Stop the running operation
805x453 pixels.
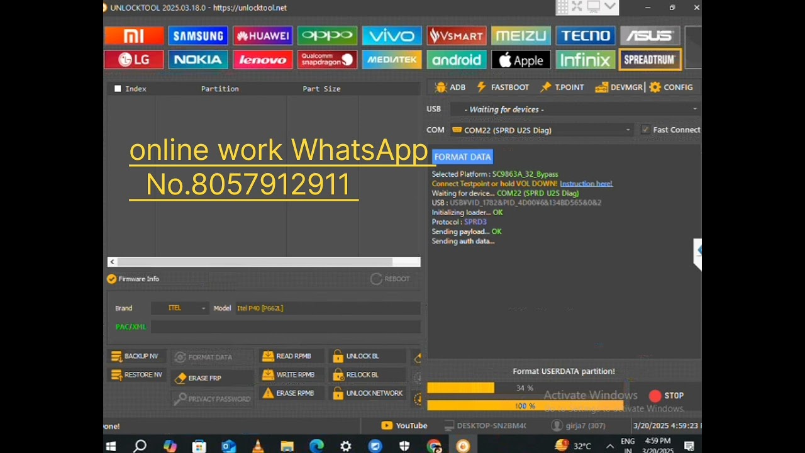tap(666, 396)
